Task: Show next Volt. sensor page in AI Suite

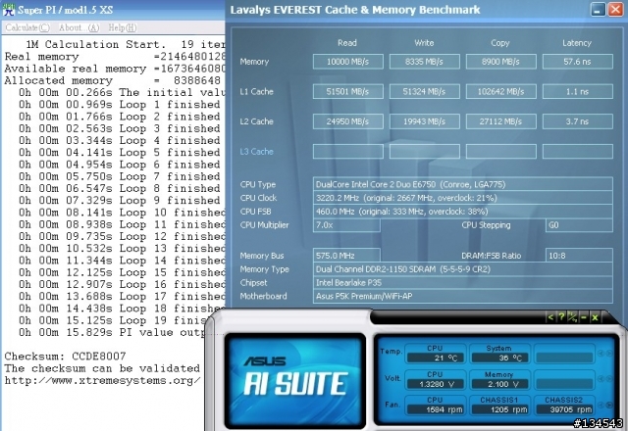Action: [609, 379]
